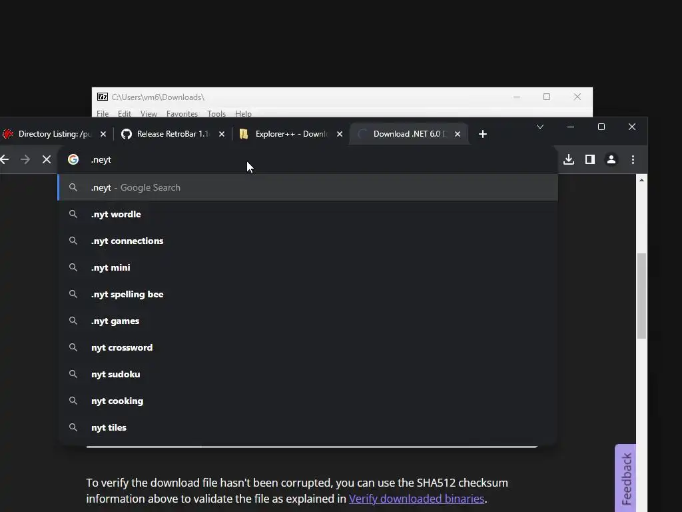
Task: Click search icon beside 'nyt wordle'
Action: point(73,214)
